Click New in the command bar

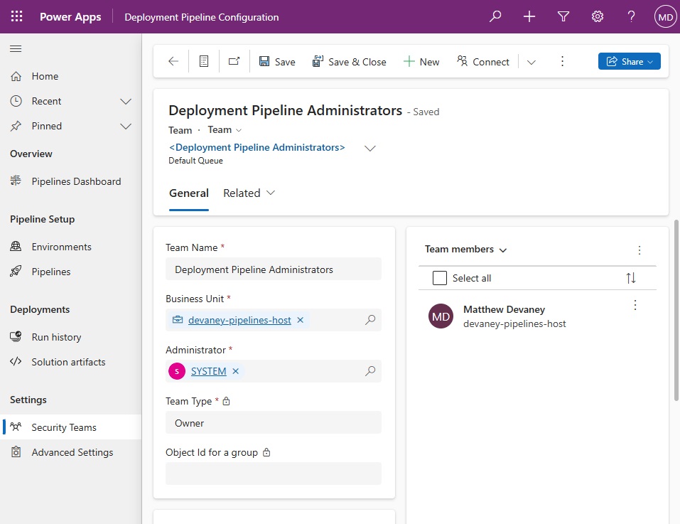point(421,62)
